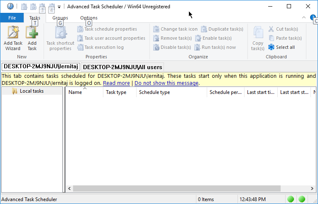Click the second quick access toolbar icon
The image size is (318, 204).
coord(33,7)
